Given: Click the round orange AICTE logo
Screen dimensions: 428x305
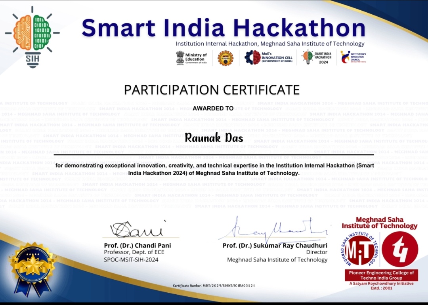Looking at the screenshot, I should point(225,58).
